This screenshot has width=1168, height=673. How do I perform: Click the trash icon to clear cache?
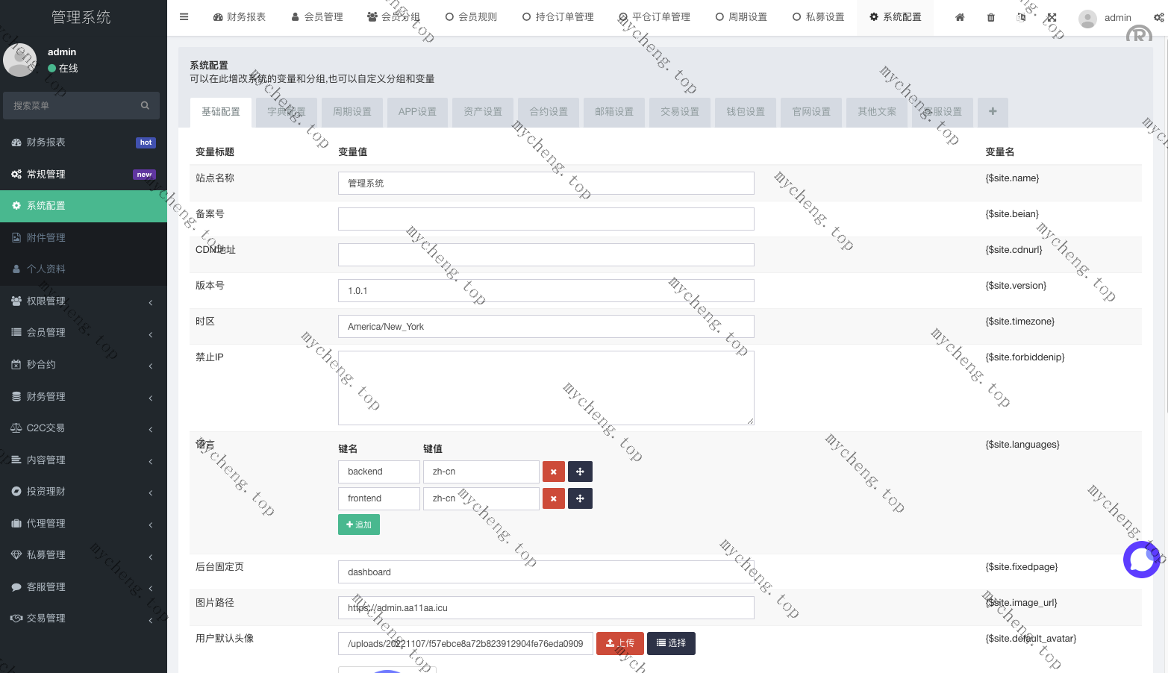click(991, 17)
